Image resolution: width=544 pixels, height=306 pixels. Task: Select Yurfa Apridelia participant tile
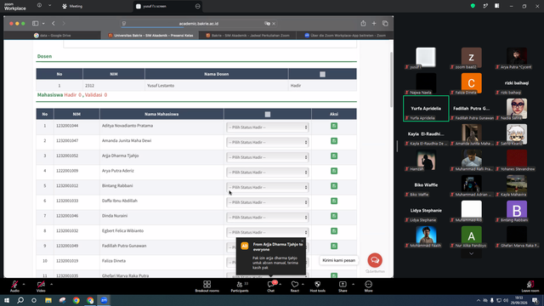(426, 109)
